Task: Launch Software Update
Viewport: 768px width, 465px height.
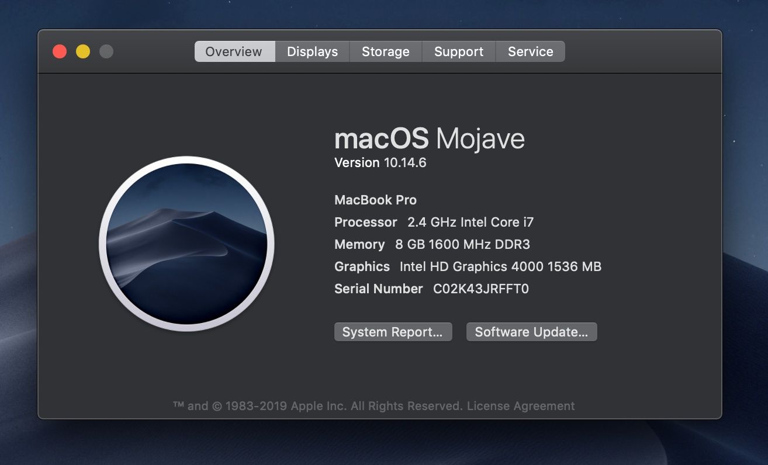Action: [531, 332]
